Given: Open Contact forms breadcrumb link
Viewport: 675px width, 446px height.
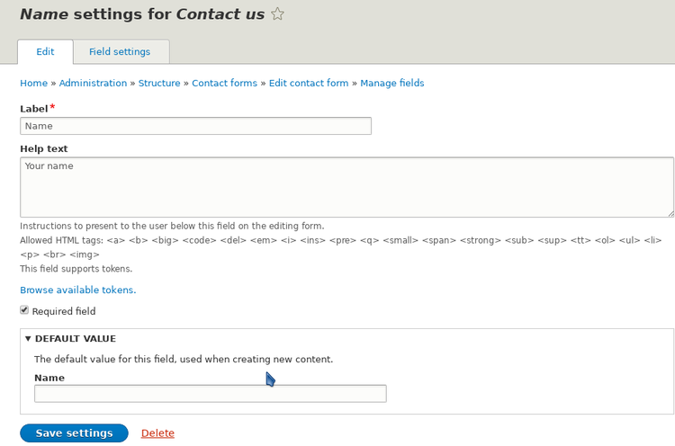Looking at the screenshot, I should click(x=224, y=83).
